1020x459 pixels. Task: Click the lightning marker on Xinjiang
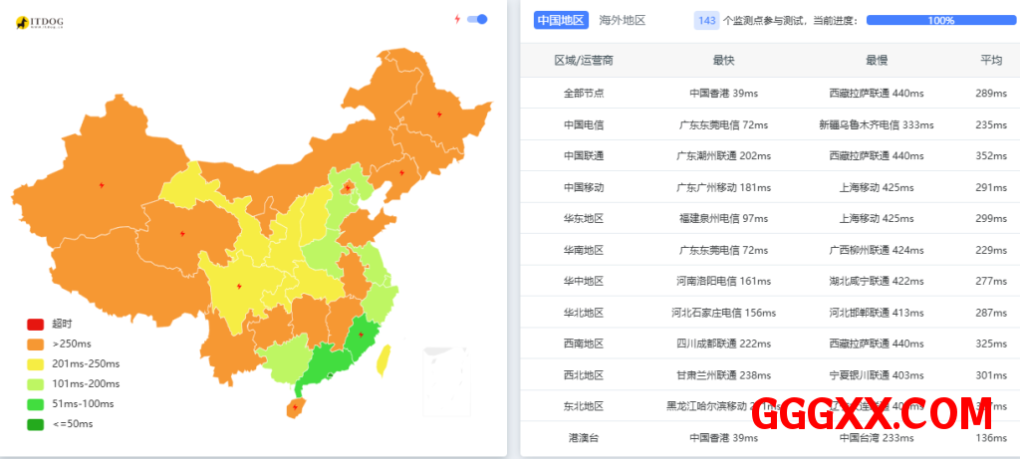[101, 184]
